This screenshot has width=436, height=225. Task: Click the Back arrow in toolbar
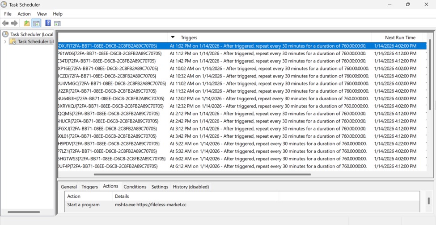point(5,23)
